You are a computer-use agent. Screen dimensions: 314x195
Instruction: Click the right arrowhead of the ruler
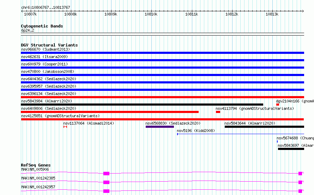pyautogui.click(x=303, y=11)
